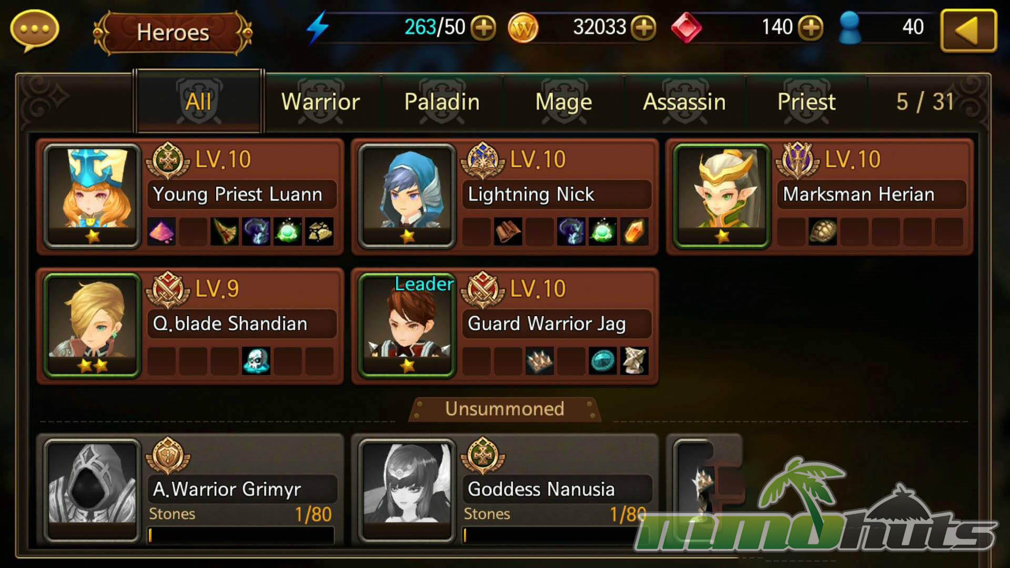Image resolution: width=1010 pixels, height=568 pixels.
Task: Open Young Priest Luann portrait
Action: pyautogui.click(x=93, y=196)
